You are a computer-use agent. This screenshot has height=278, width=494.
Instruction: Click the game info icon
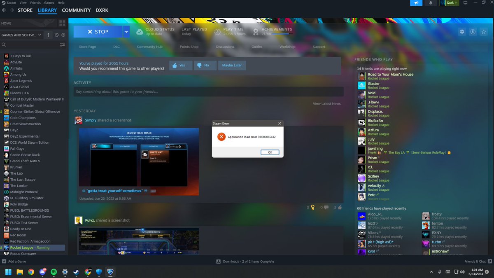click(x=473, y=32)
